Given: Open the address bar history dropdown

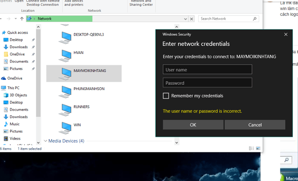Looking at the screenshot, I should click(x=186, y=19).
